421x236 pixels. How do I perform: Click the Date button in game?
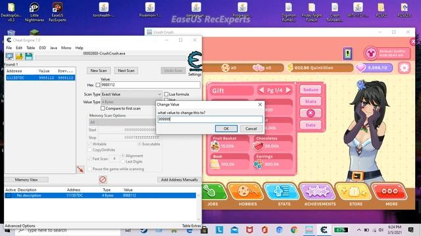pyautogui.click(x=310, y=125)
